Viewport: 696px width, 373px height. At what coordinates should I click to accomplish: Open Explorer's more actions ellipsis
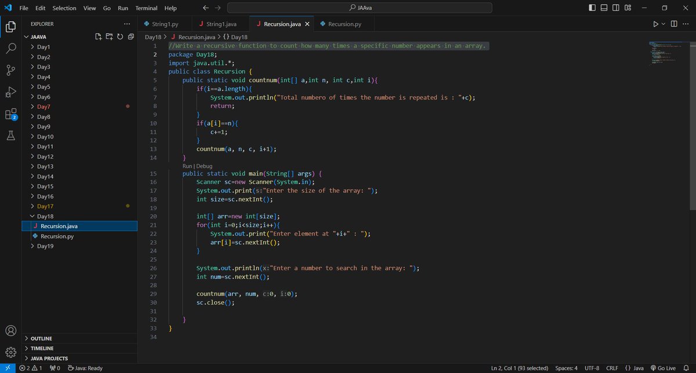127,24
